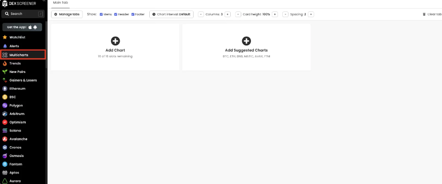Select the Aptos chain icon
Viewport: 442px width, 184px height.
point(5,173)
